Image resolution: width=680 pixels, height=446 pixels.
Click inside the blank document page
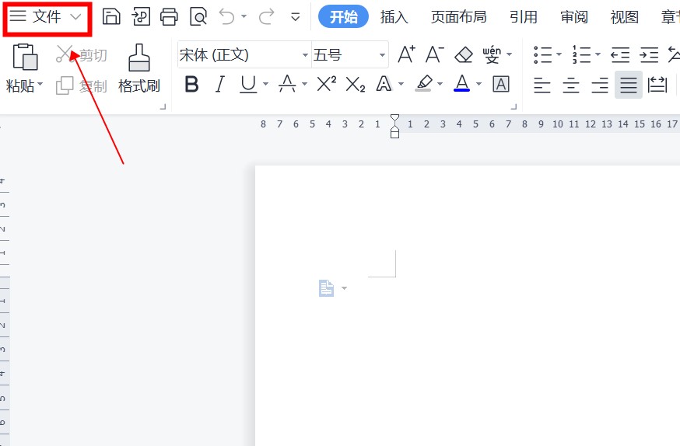(x=468, y=305)
